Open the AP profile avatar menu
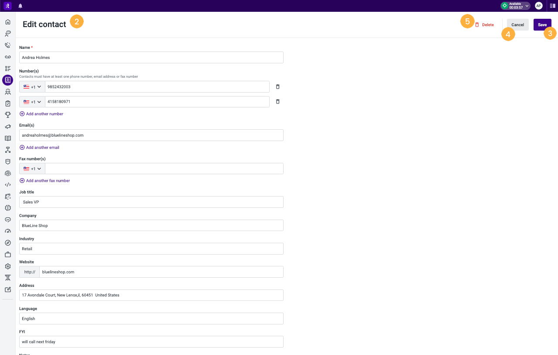Image resolution: width=558 pixels, height=355 pixels. point(538,6)
